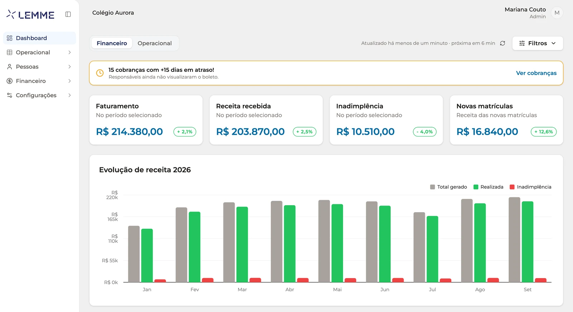The width and height of the screenshot is (573, 312).
Task: Click the Configurações sliders icon
Action: click(10, 95)
